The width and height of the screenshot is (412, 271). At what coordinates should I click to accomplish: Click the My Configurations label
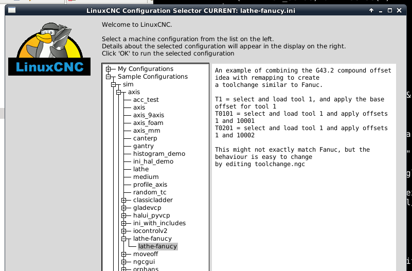[x=146, y=69]
